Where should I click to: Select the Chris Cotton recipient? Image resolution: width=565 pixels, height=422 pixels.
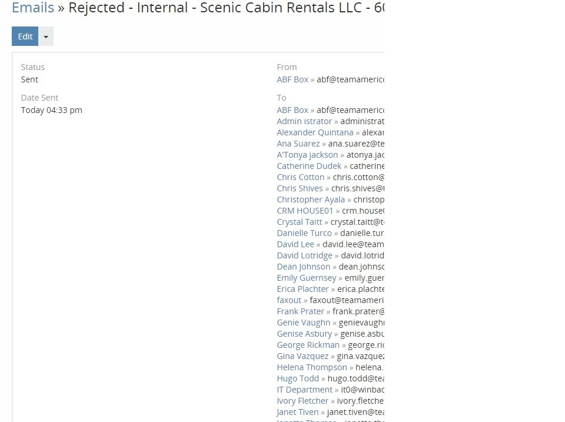pyautogui.click(x=300, y=177)
